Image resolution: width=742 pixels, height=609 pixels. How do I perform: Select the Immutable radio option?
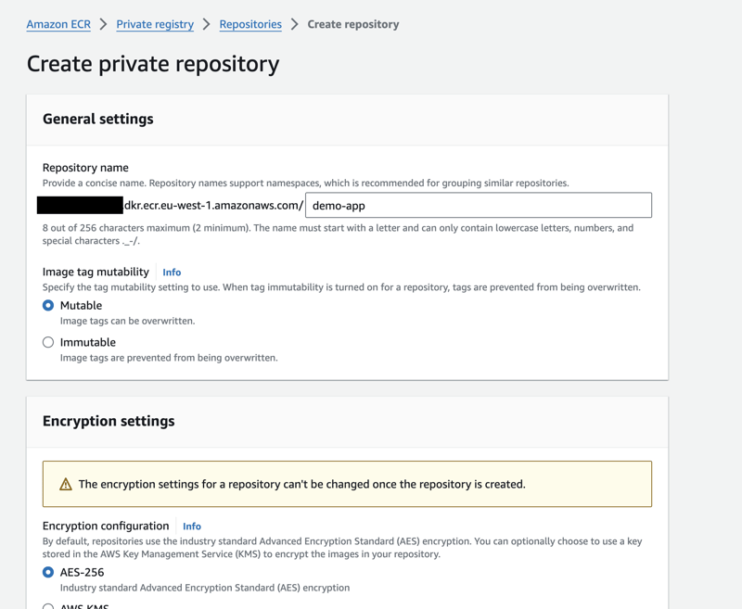[48, 342]
